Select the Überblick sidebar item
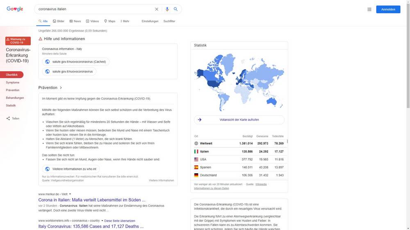 [x=12, y=74]
